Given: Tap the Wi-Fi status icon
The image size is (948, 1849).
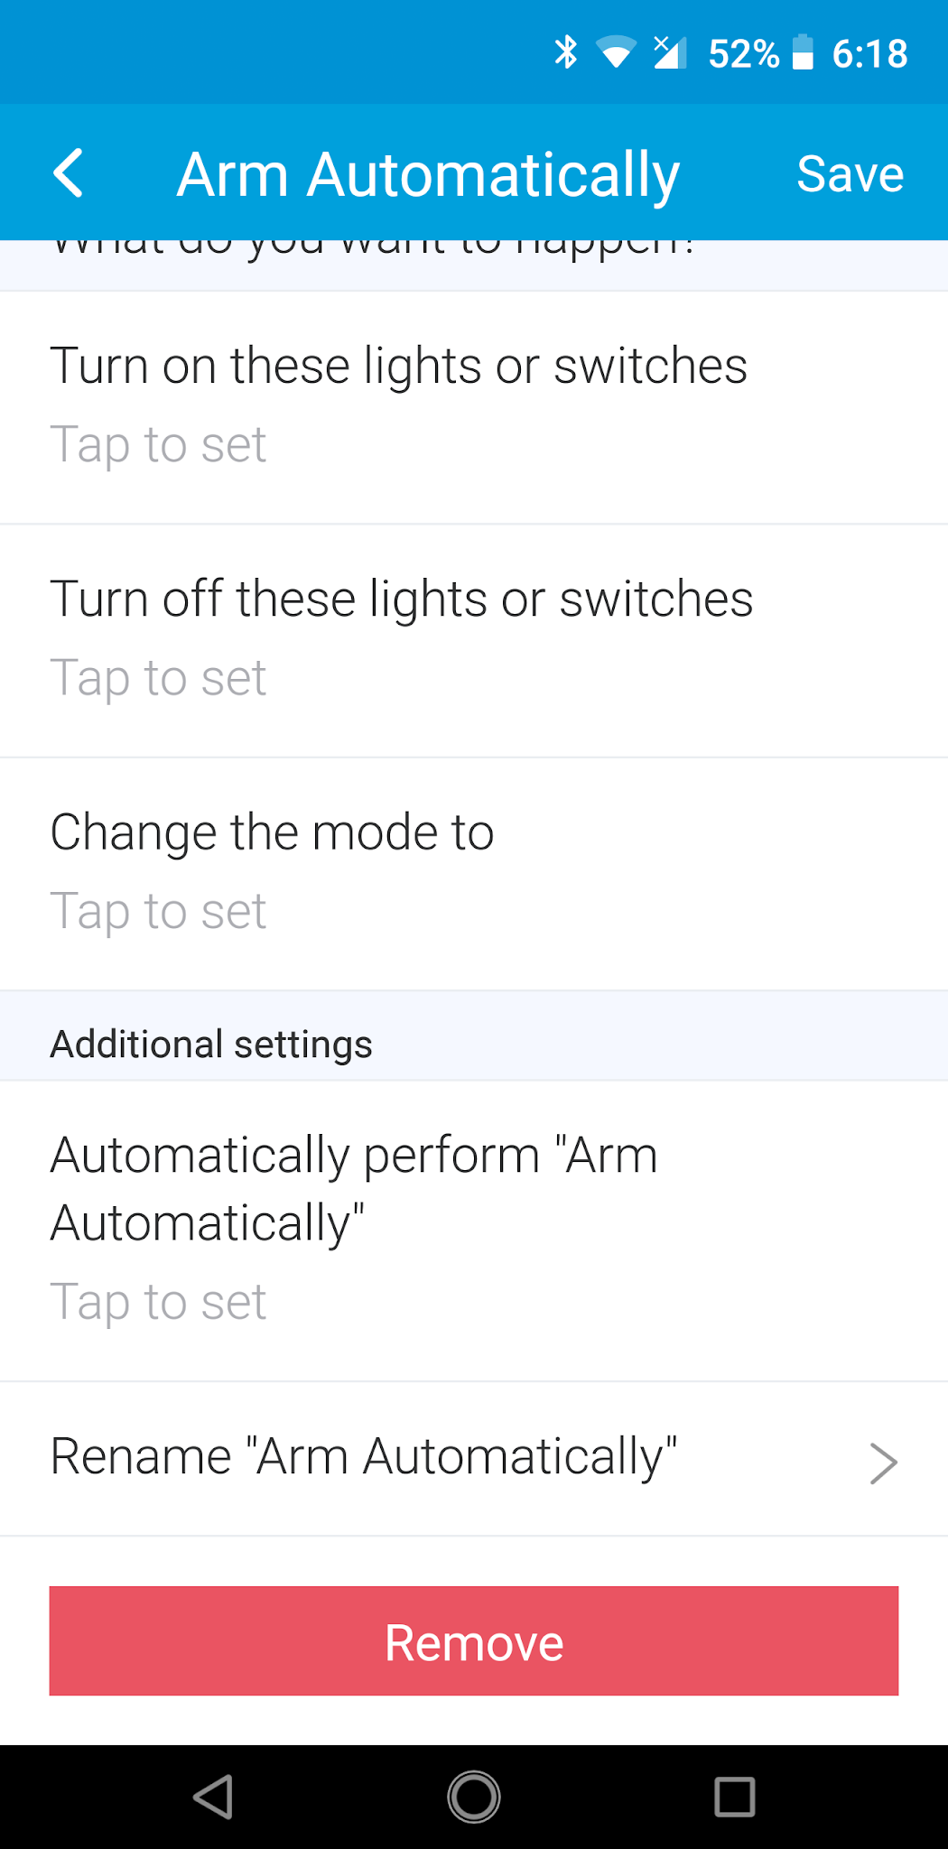Looking at the screenshot, I should click(617, 53).
